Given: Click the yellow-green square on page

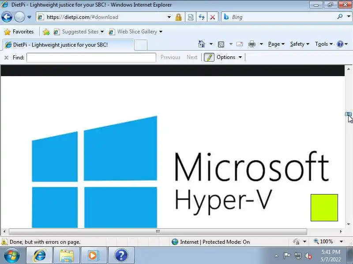Looking at the screenshot, I should tap(324, 208).
